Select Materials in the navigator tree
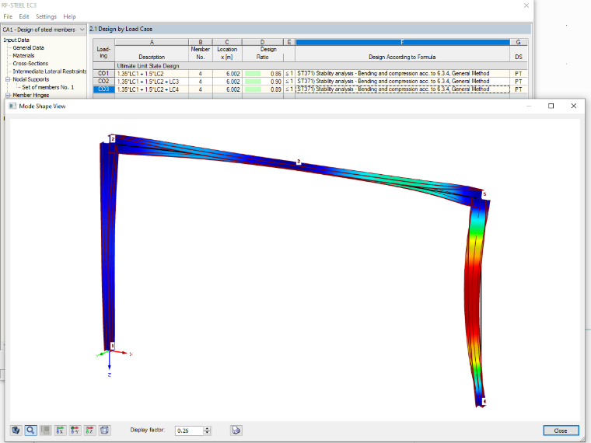Screen dimensions: 591x443 [x=23, y=56]
